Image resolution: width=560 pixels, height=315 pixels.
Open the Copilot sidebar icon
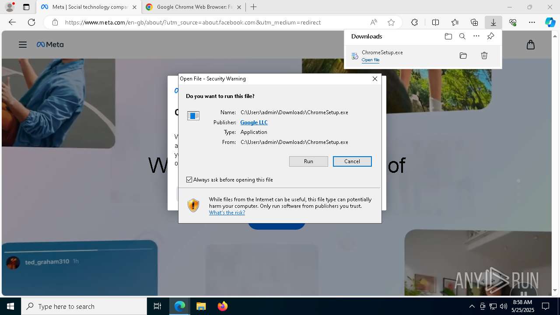coord(550,22)
